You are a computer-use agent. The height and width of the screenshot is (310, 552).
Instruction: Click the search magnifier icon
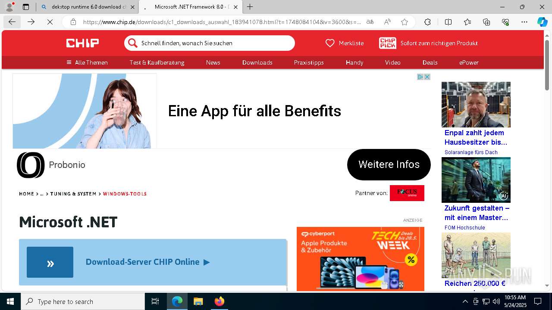(x=133, y=43)
